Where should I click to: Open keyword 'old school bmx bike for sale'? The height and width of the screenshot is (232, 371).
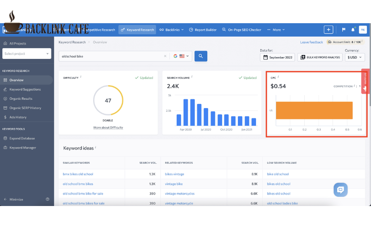click(x=83, y=193)
